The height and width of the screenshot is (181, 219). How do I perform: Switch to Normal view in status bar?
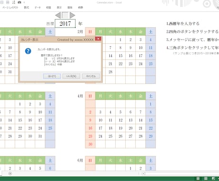pyautogui.click(x=198, y=179)
